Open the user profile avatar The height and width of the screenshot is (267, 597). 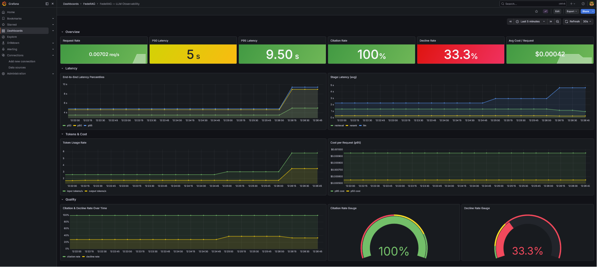(x=592, y=4)
